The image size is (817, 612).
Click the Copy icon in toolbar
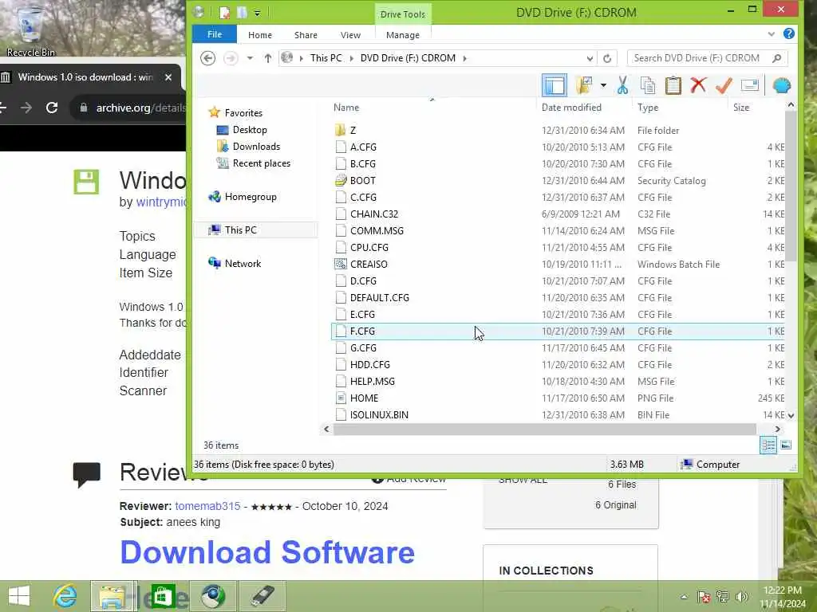coord(648,85)
